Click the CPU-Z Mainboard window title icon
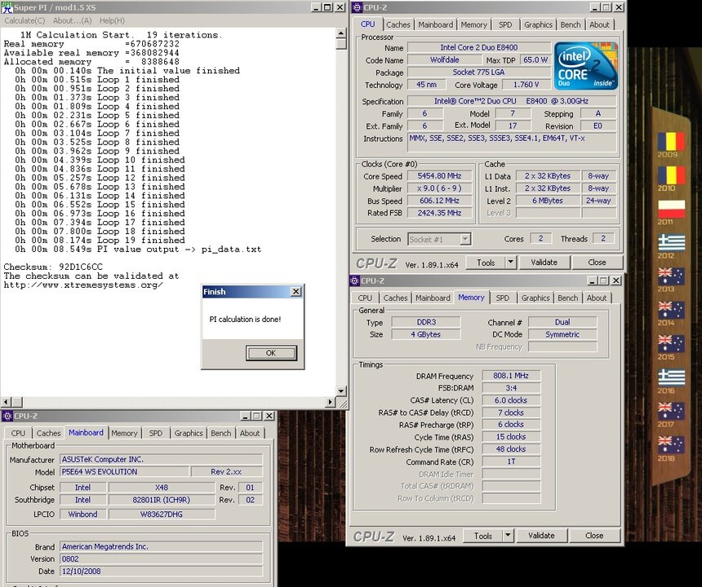Image resolution: width=702 pixels, height=587 pixels. (x=7, y=417)
